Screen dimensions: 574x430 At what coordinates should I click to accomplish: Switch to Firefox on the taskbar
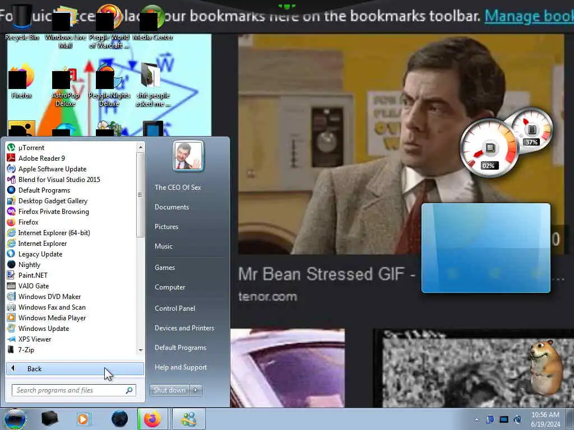point(152,419)
